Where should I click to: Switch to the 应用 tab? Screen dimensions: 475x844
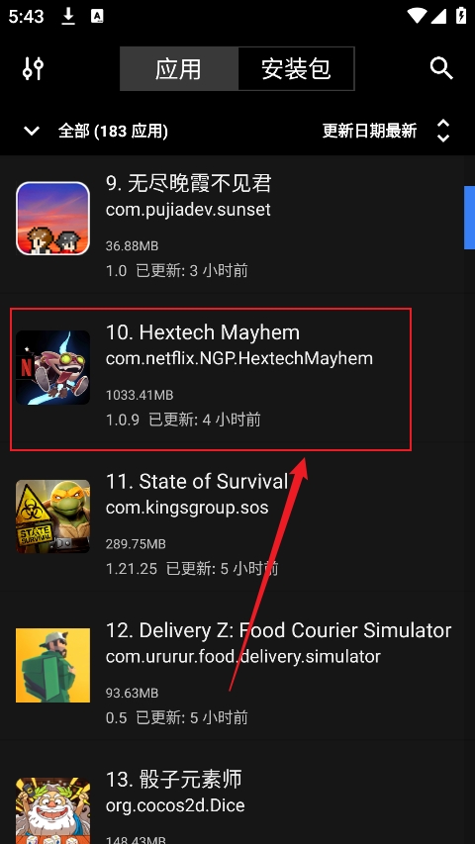coord(179,69)
